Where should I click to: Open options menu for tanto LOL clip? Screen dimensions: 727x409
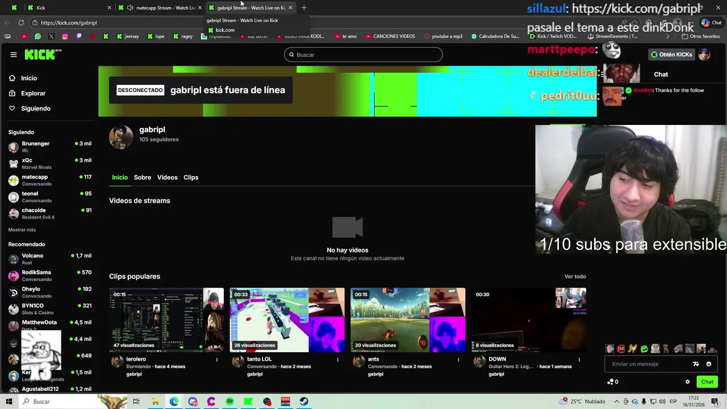tap(337, 360)
